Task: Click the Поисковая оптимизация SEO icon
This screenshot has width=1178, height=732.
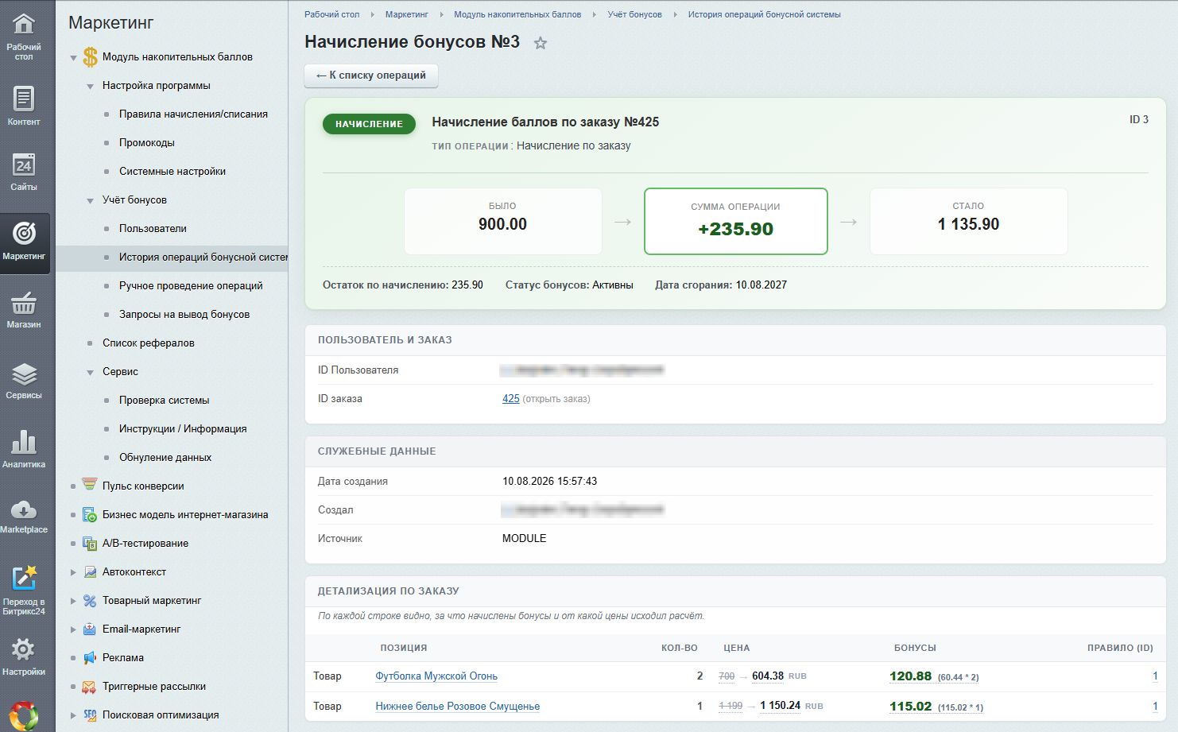Action: coord(90,715)
